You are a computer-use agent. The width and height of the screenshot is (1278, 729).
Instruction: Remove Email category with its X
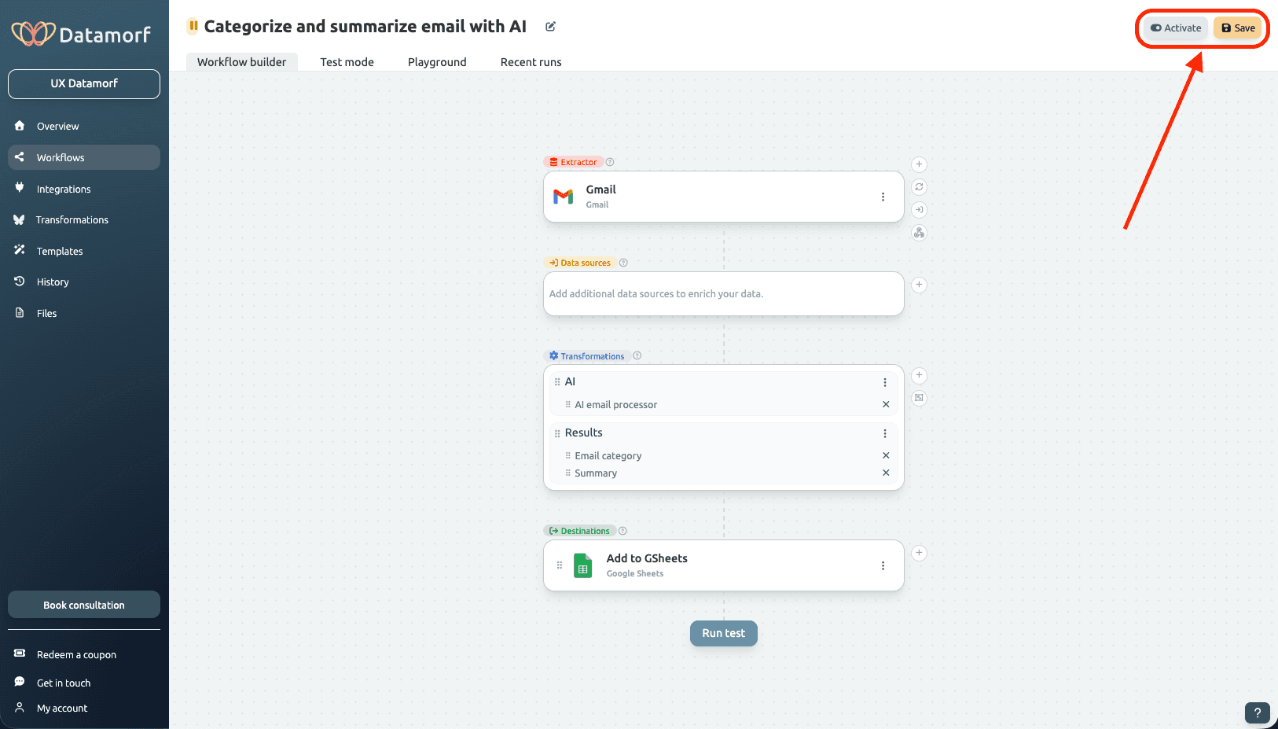pyautogui.click(x=886, y=455)
